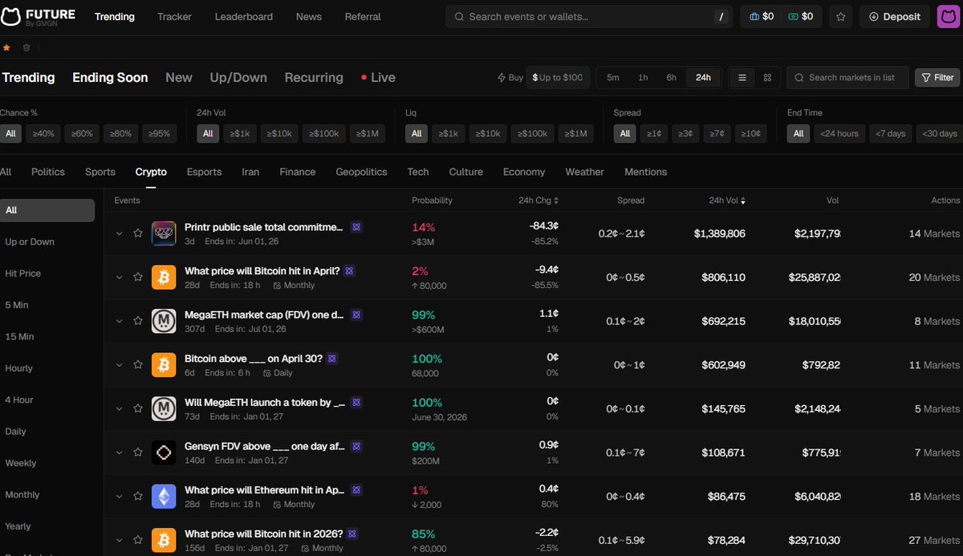Click Bitcoin icon for April price event
Viewport: 963px width, 556px height.
164,277
